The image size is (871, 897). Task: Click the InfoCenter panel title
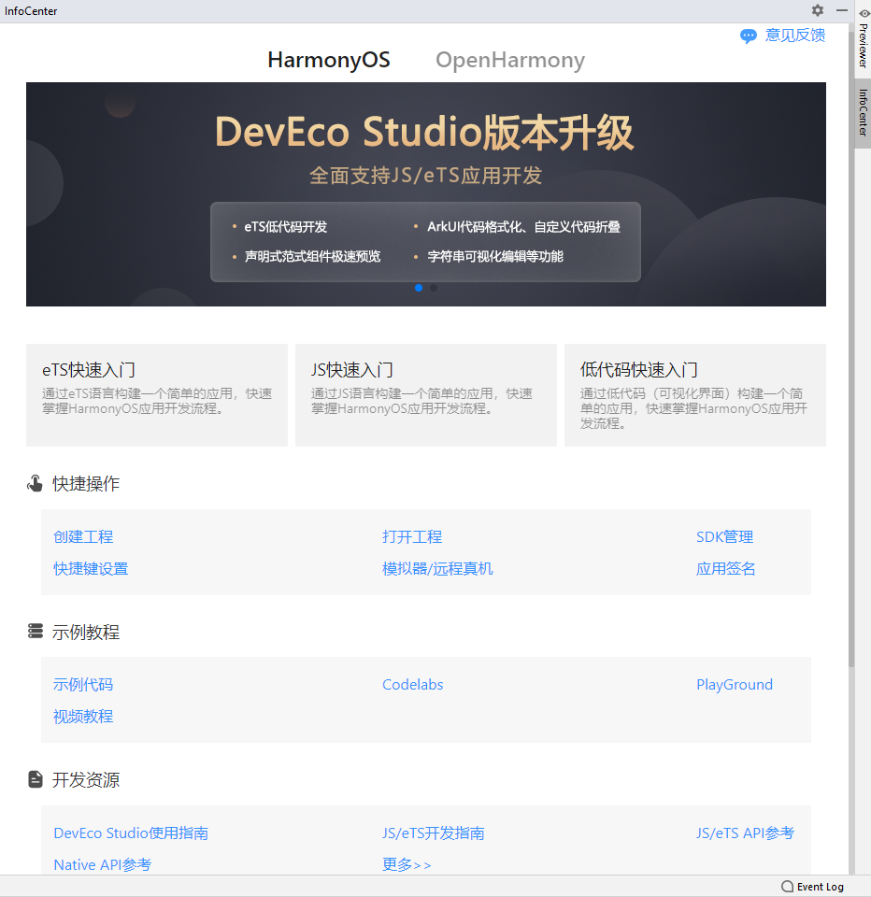click(x=31, y=11)
